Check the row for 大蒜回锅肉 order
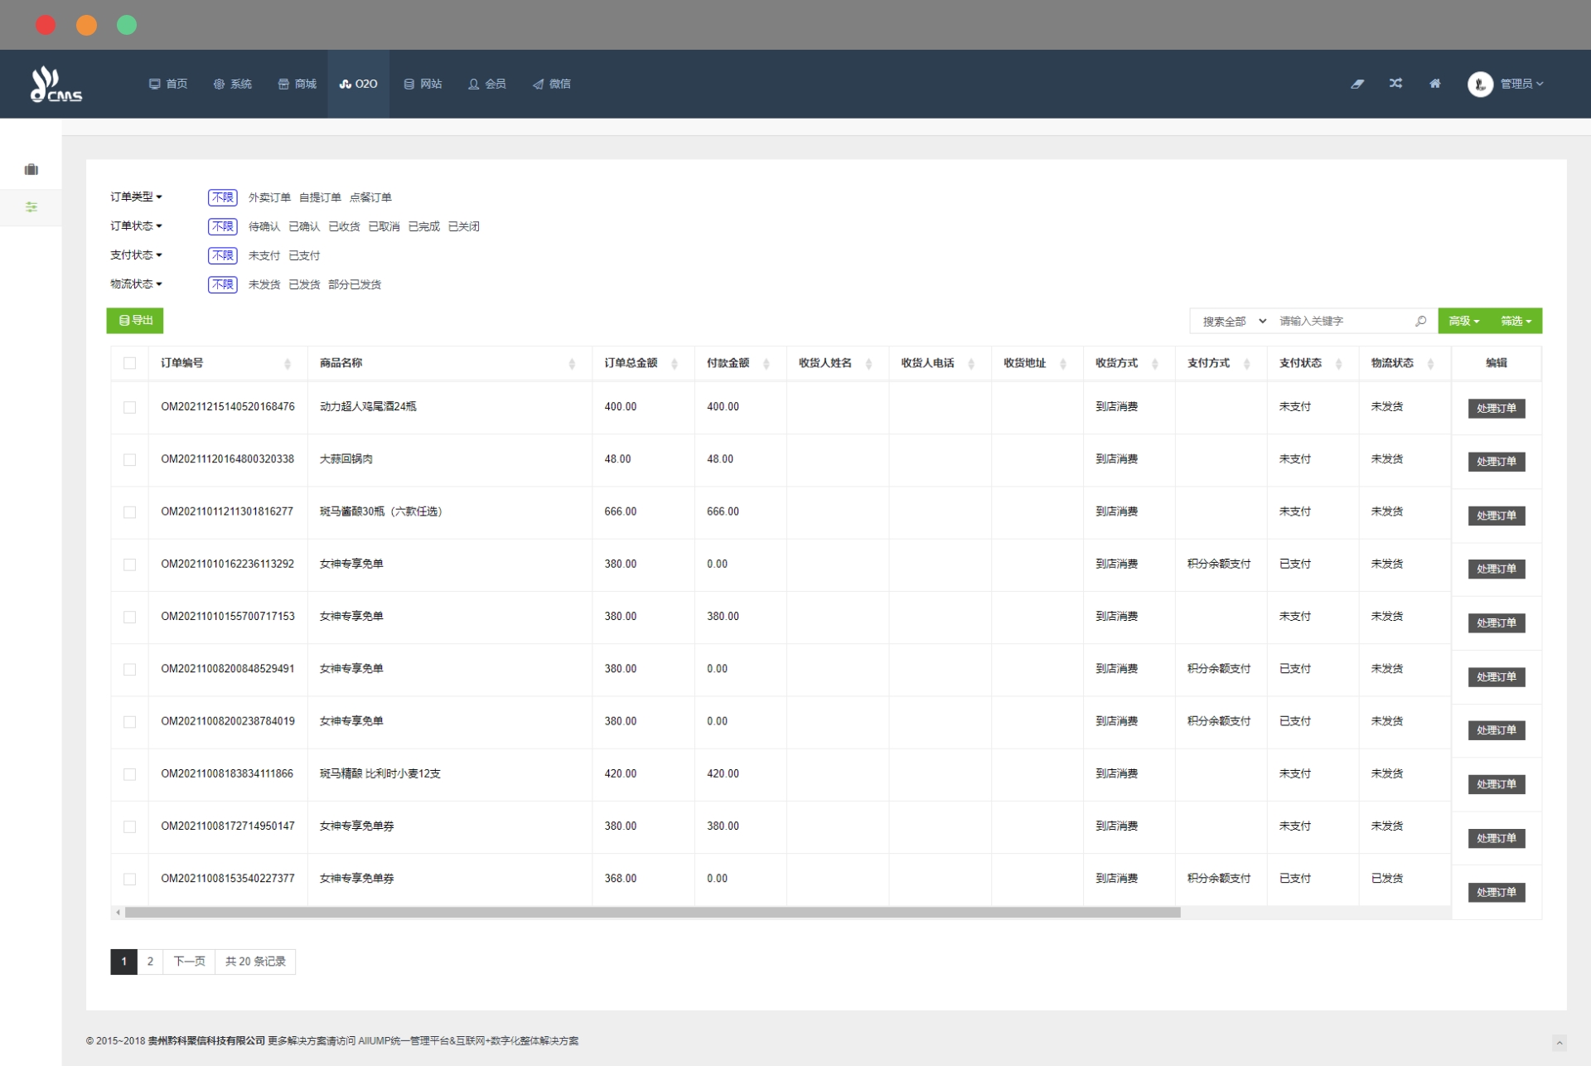 pos(129,459)
